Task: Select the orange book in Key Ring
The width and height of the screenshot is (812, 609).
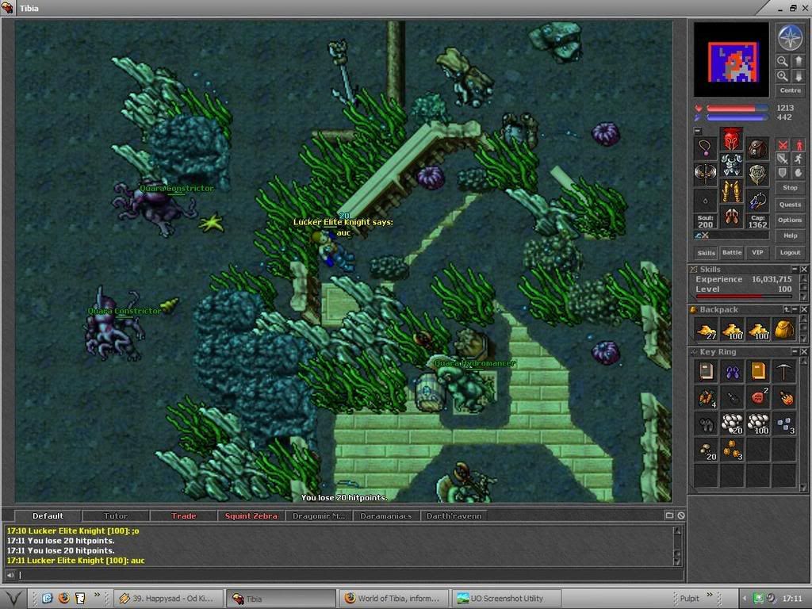Action: (x=757, y=372)
